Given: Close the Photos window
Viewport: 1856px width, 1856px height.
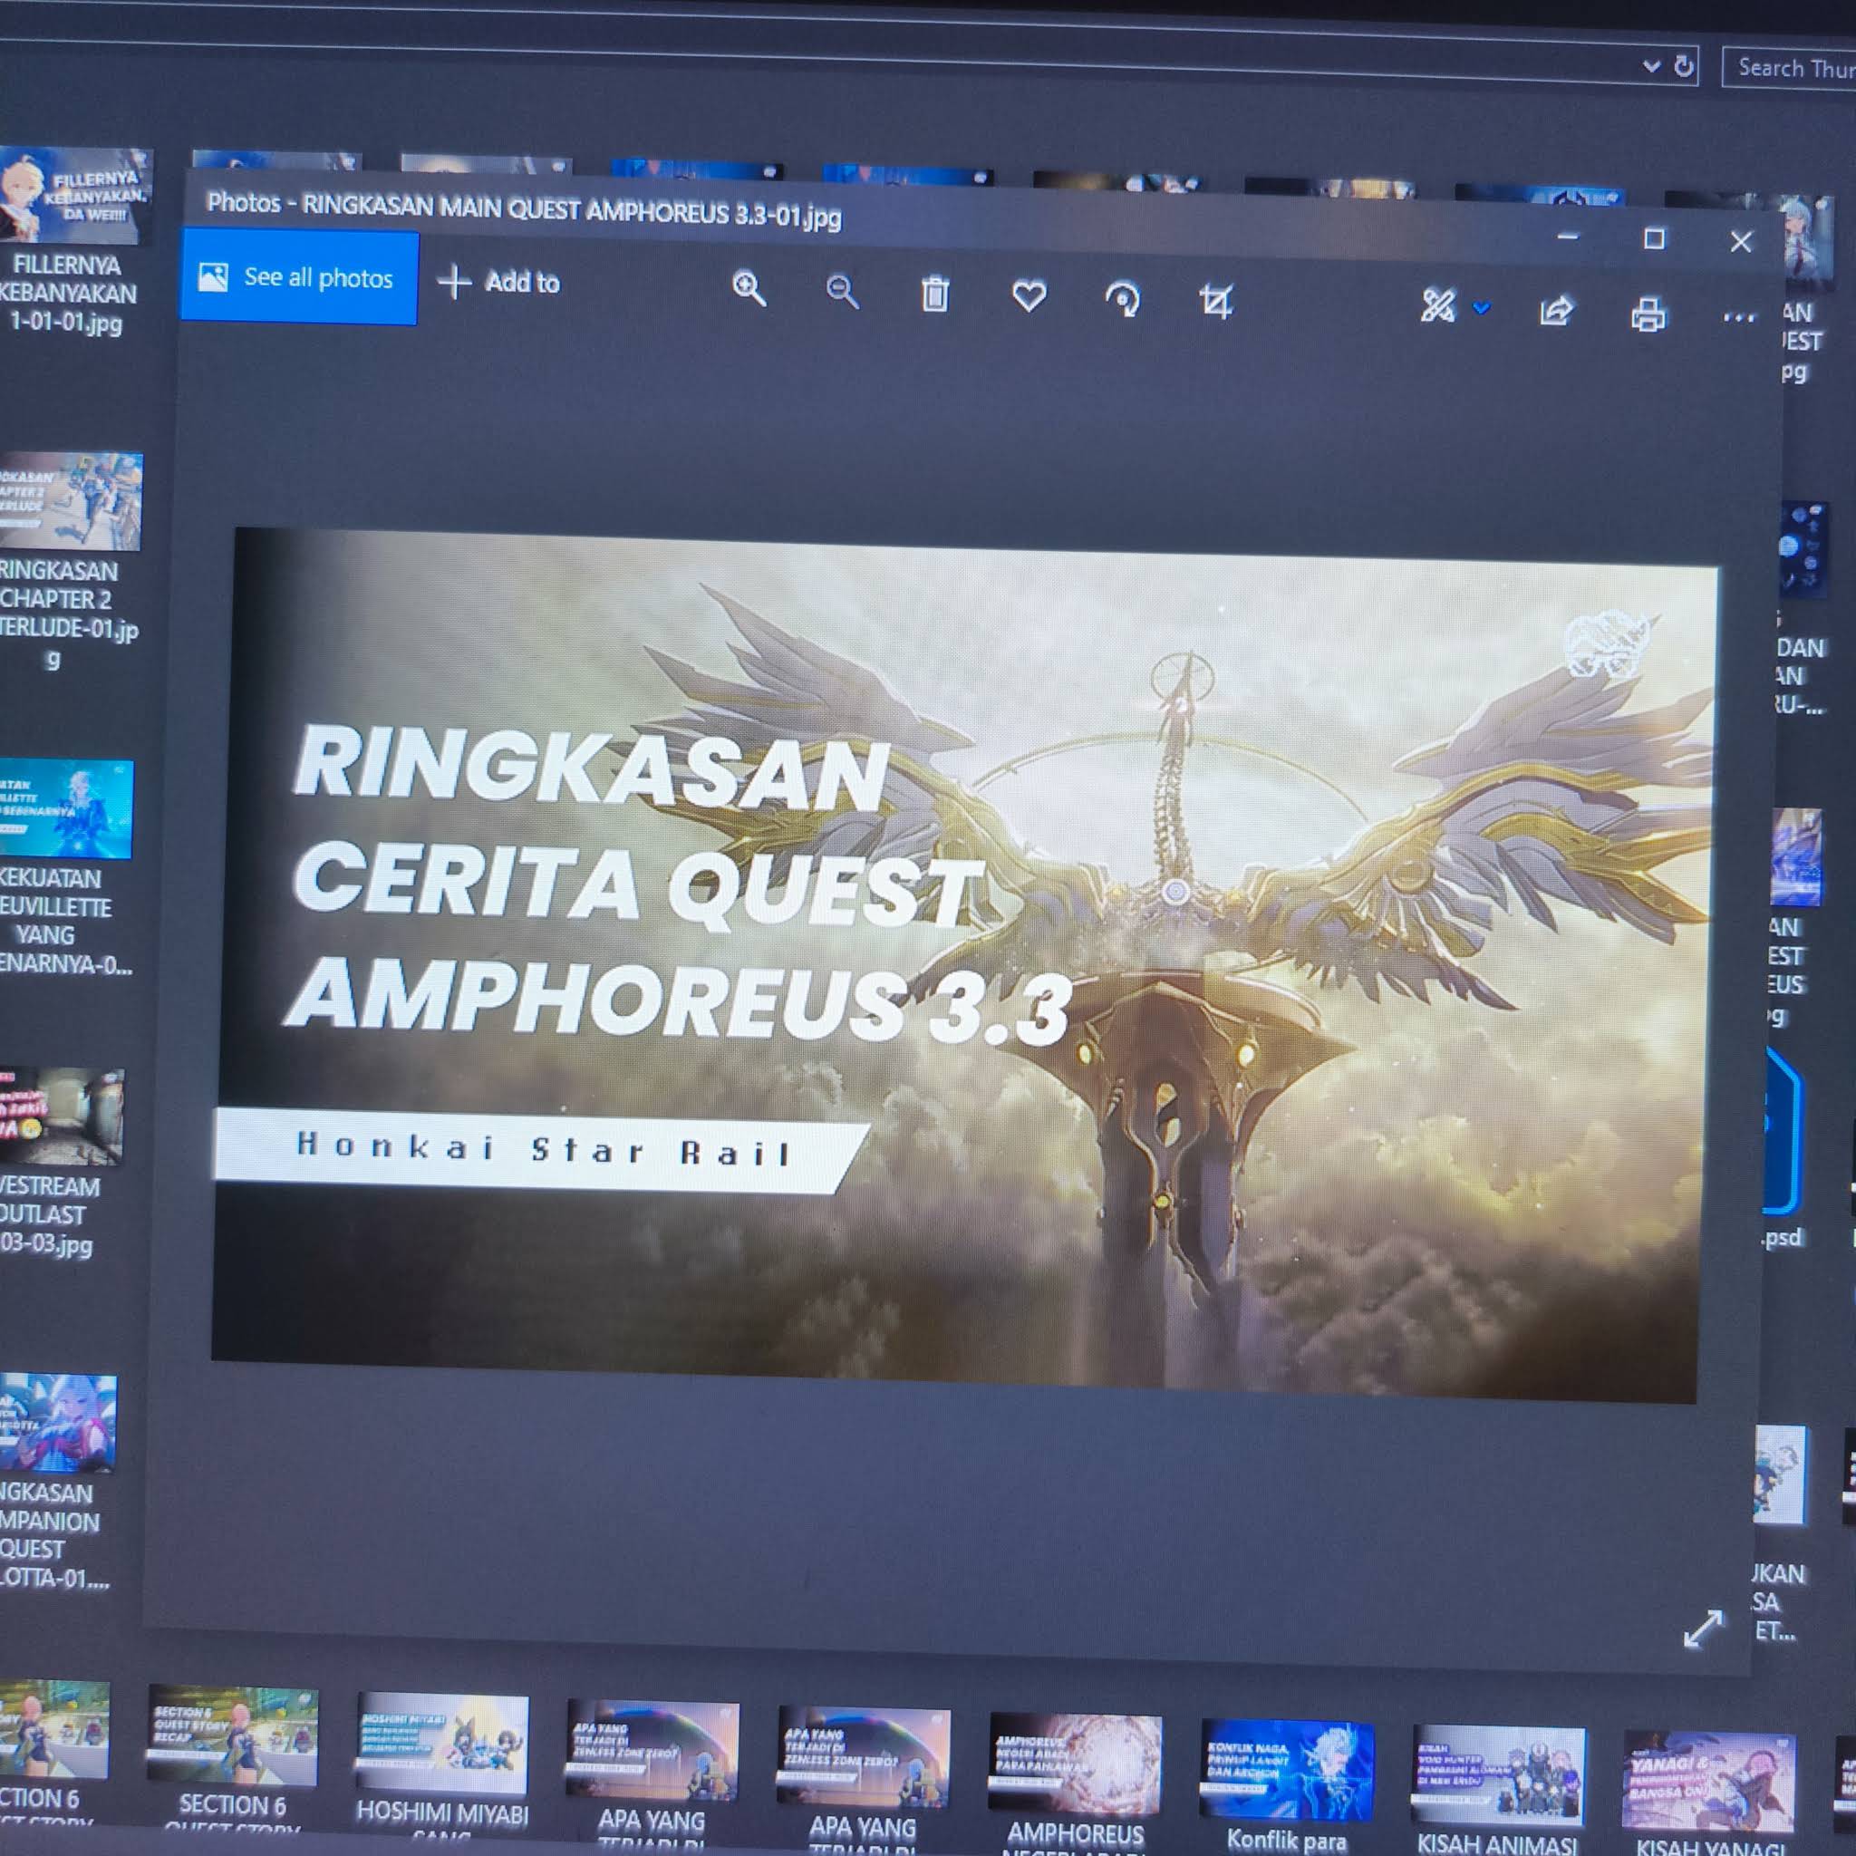Looking at the screenshot, I should (1741, 241).
